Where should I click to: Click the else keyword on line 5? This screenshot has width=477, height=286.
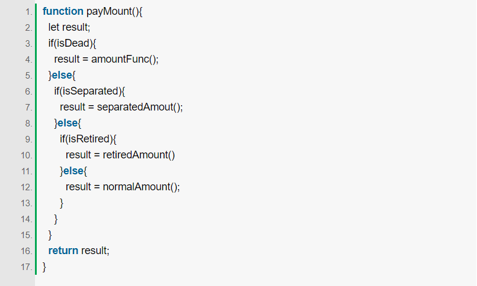pyautogui.click(x=62, y=75)
